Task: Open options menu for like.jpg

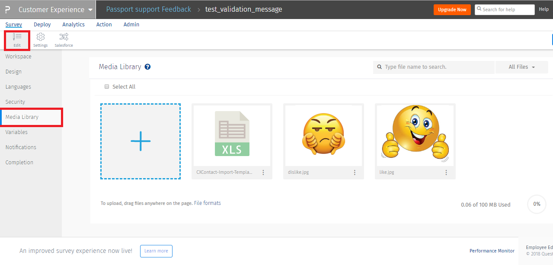Action: pyautogui.click(x=447, y=172)
